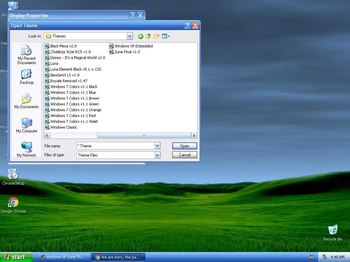Click the horizontal scrollbar thumb
Viewport: 350px width, 262px height.
coord(144,135)
